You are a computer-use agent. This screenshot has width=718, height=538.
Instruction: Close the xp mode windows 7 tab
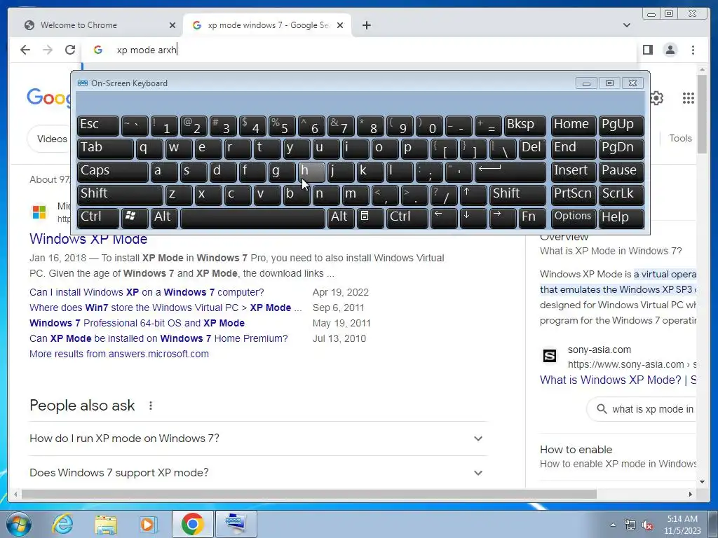click(340, 25)
